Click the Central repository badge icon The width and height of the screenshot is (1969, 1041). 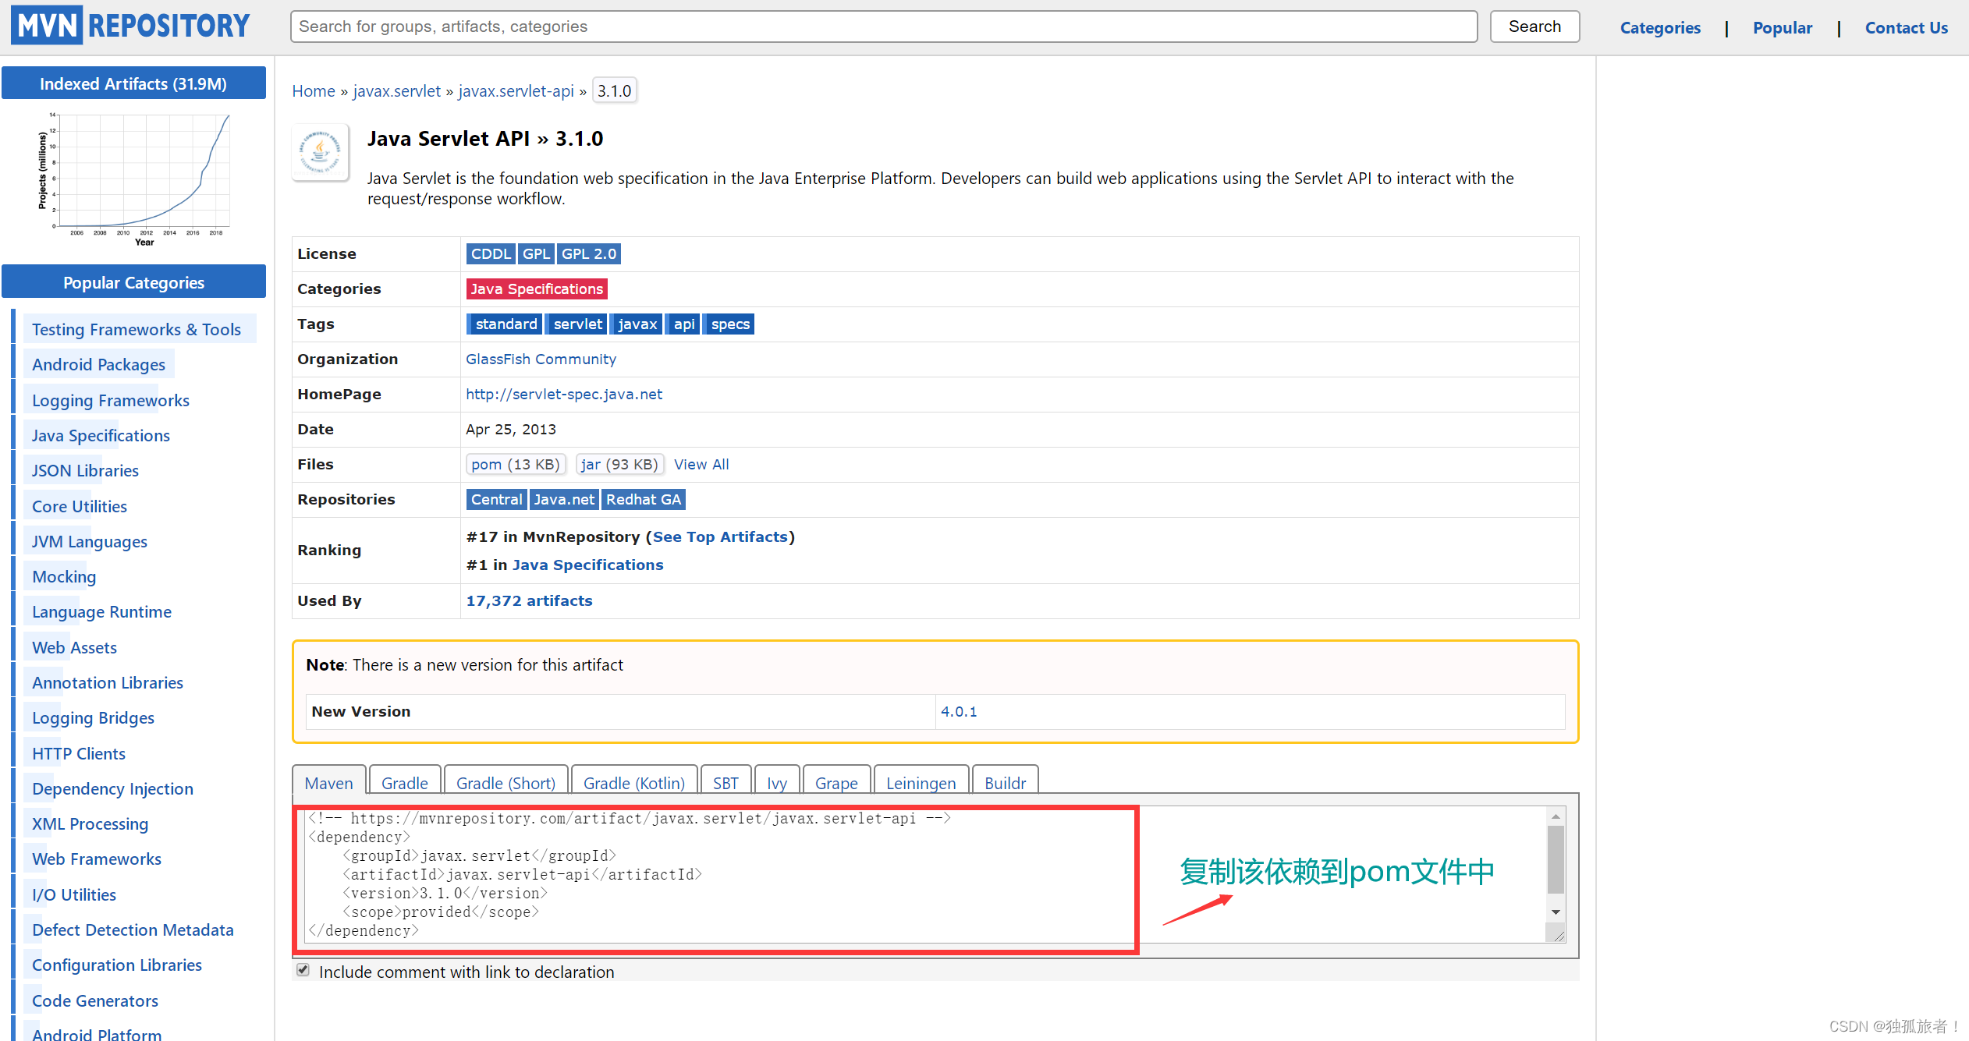tap(495, 500)
